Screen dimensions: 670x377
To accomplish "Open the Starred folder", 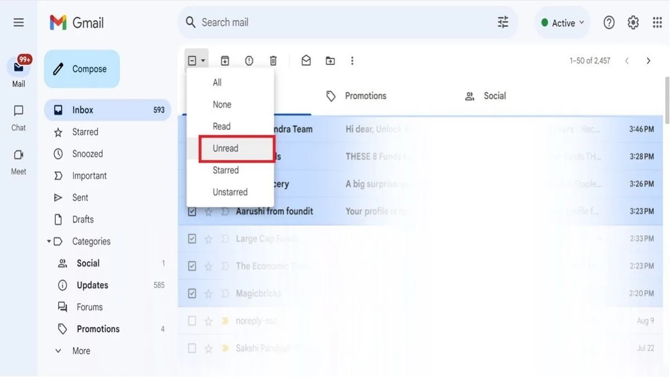I will tap(107, 132).
